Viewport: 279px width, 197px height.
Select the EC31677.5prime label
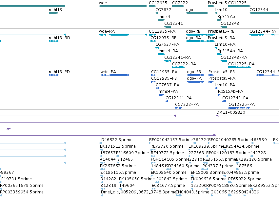click(168, 186)
